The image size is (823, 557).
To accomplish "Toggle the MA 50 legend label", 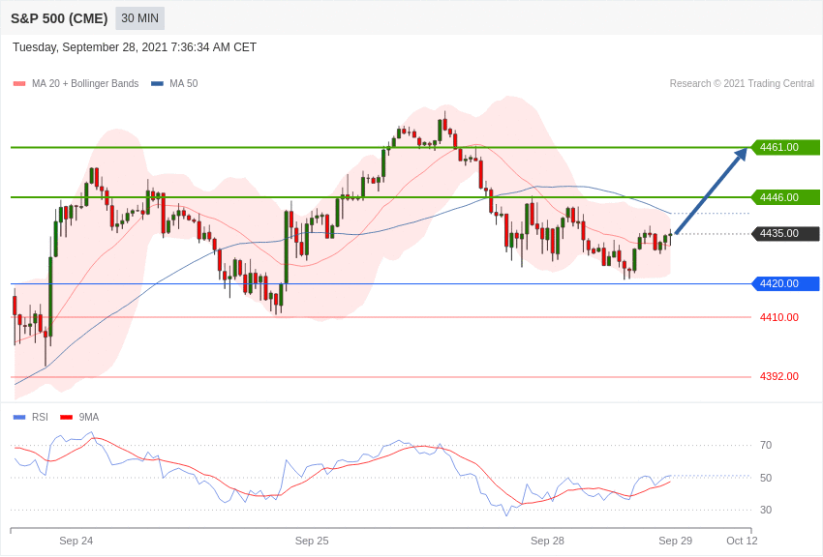I will click(x=184, y=84).
